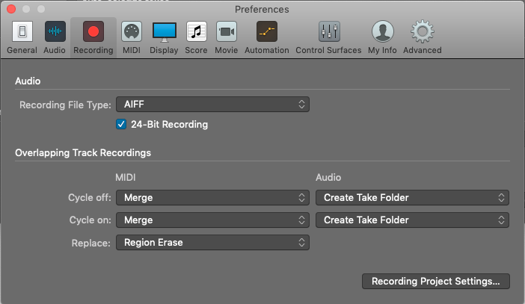
Task: Expand MIDI Cycle off Merge dropdown
Action: click(x=212, y=198)
